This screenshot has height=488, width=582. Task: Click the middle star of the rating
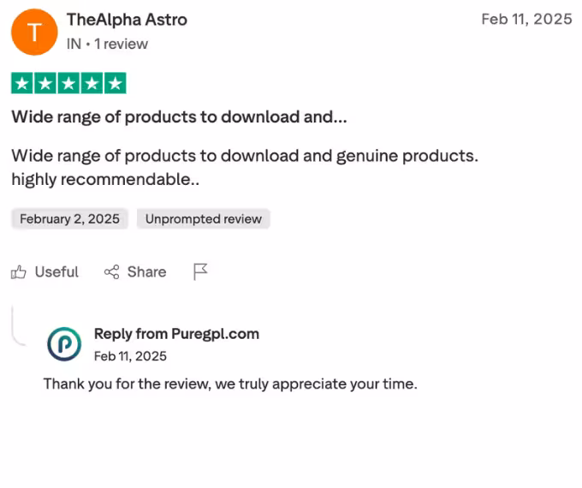tap(68, 83)
